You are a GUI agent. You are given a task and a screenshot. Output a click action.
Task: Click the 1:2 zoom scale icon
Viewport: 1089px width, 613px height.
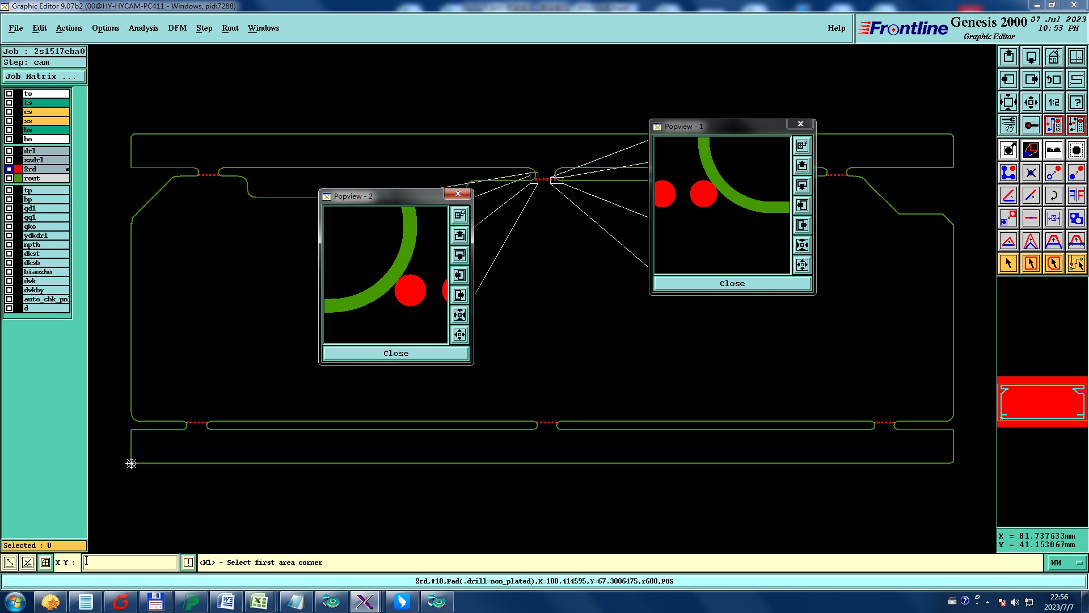click(x=1053, y=102)
